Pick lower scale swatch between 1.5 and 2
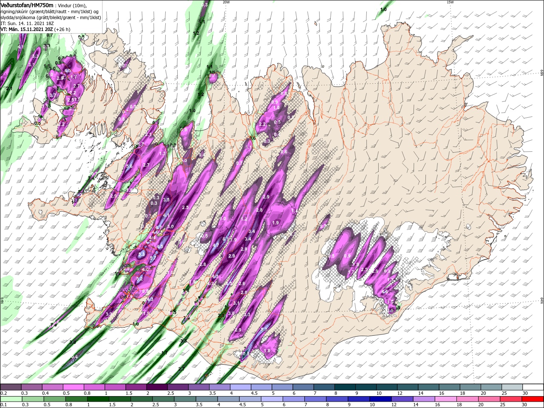This screenshot has width=544, height=408. [x=119, y=399]
